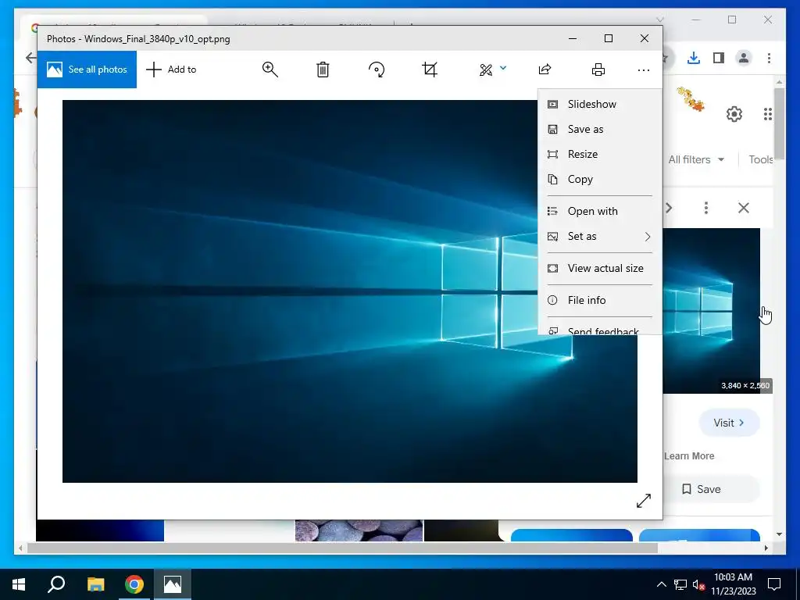
Task: Open the image preview more-options dots
Action: 706,208
